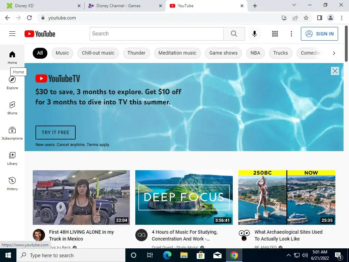349x262 pixels.
Task: Click the search magnifier button
Action: [234, 34]
